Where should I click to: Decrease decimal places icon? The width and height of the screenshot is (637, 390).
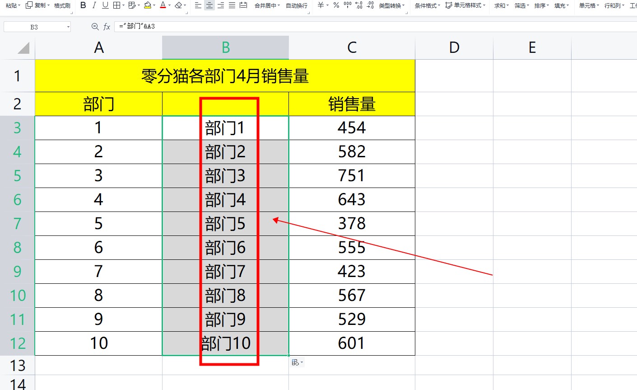point(370,5)
